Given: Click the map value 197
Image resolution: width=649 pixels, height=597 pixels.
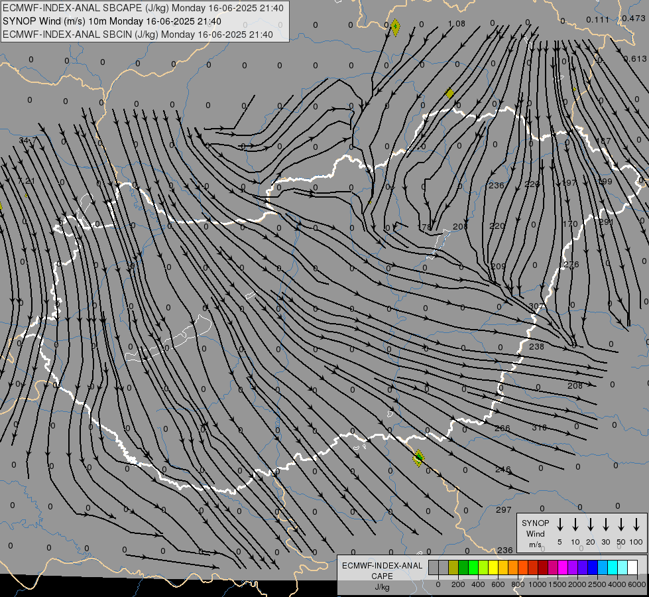Looking at the screenshot, I should coord(569,182).
